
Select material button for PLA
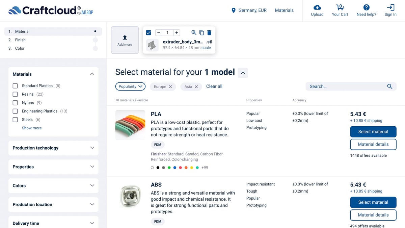[373, 132]
